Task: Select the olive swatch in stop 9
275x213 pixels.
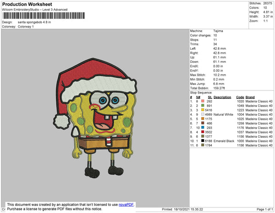Action: [x=203, y=136]
